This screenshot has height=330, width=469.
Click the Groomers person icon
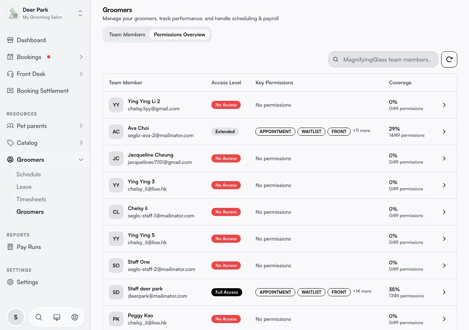10,159
